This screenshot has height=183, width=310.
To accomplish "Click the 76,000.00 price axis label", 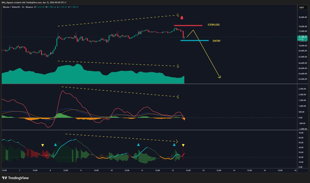I will [x=303, y=17].
